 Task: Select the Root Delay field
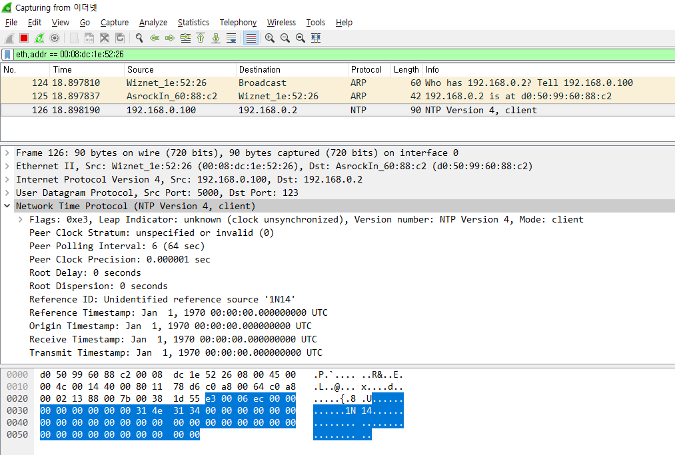click(x=85, y=273)
